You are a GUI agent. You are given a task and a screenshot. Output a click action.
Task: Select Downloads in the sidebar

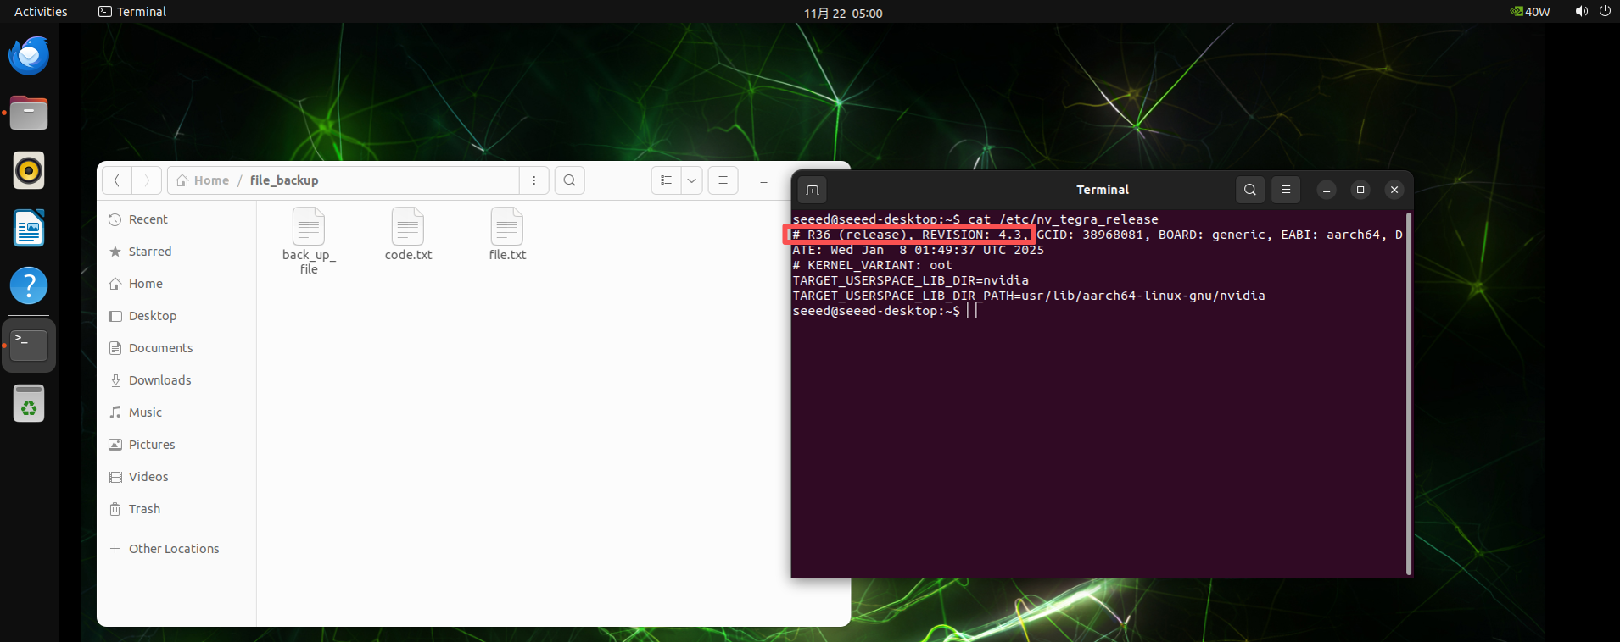pyautogui.click(x=159, y=380)
